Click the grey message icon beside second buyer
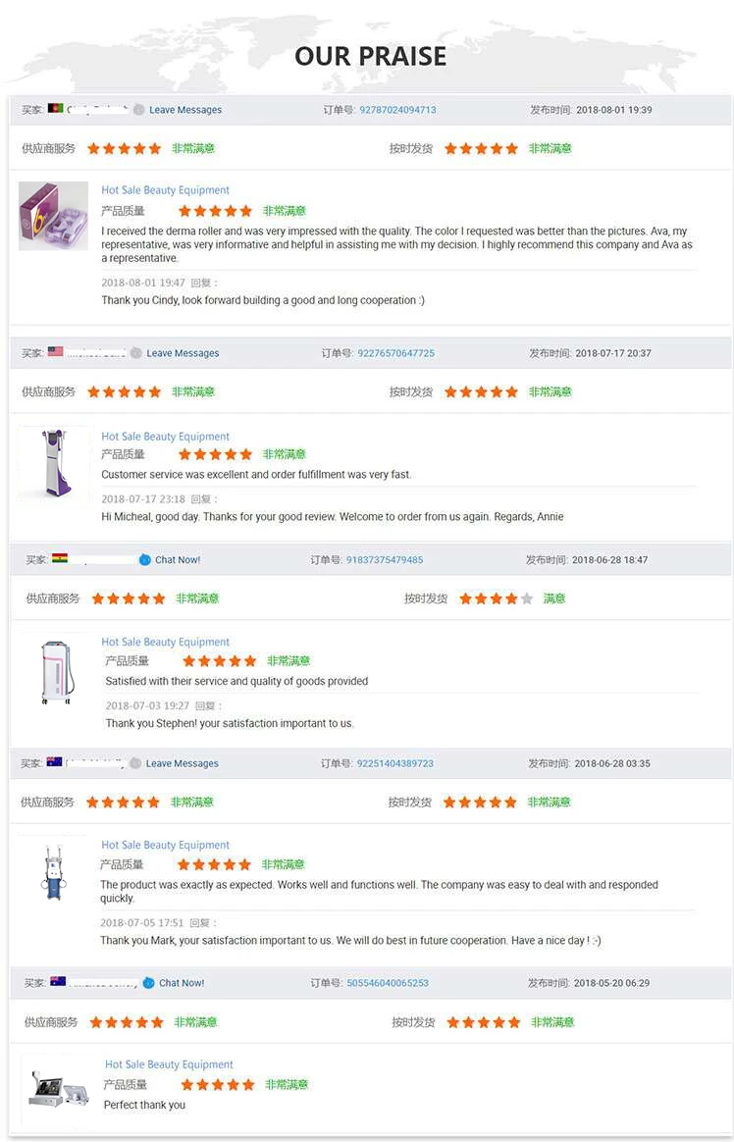Viewport: 734px width, 1142px height. 136,353
